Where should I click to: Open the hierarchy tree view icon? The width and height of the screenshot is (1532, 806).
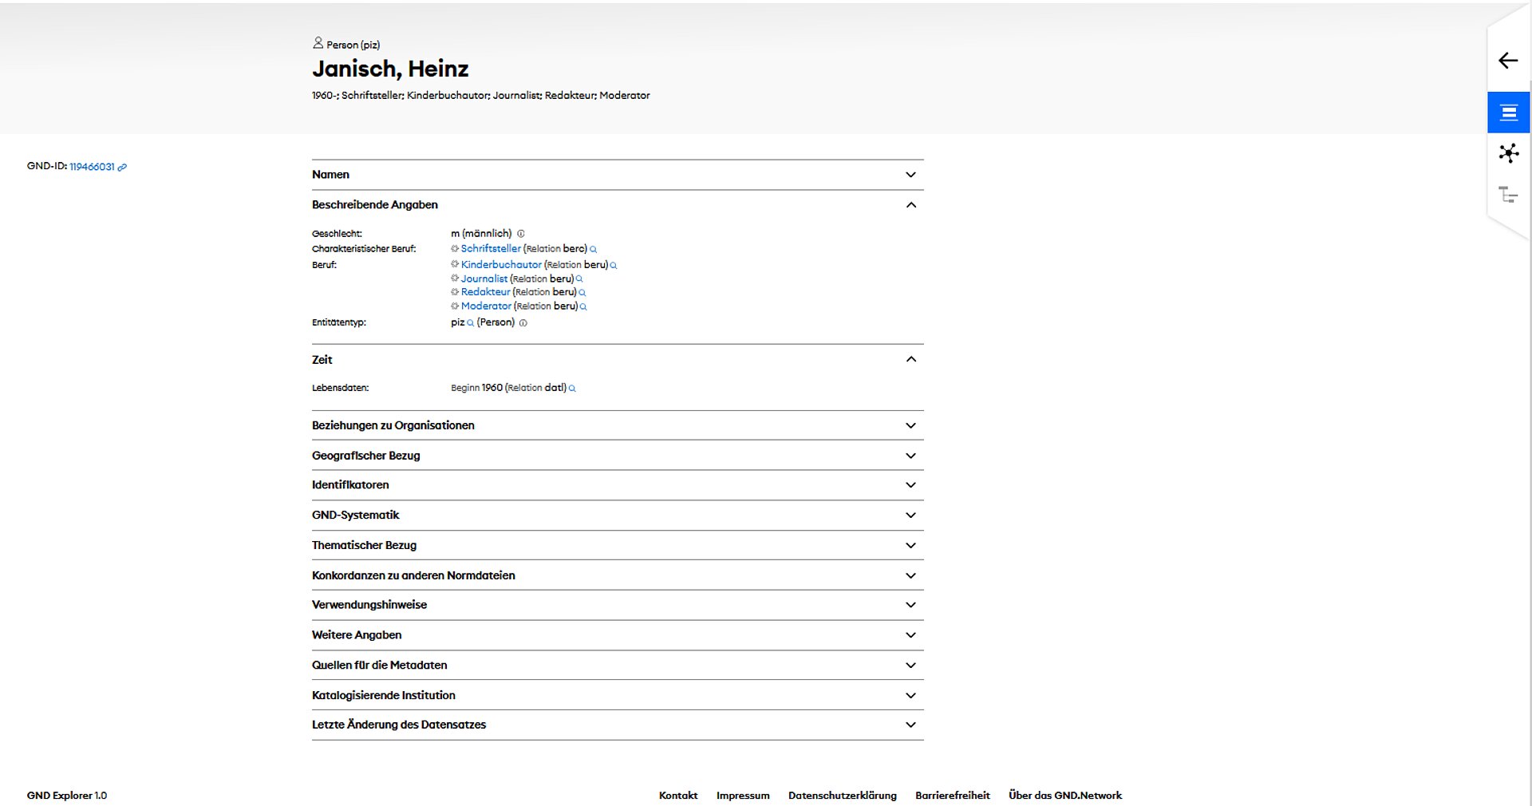click(x=1508, y=195)
